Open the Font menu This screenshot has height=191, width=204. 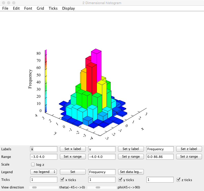click(x=28, y=8)
